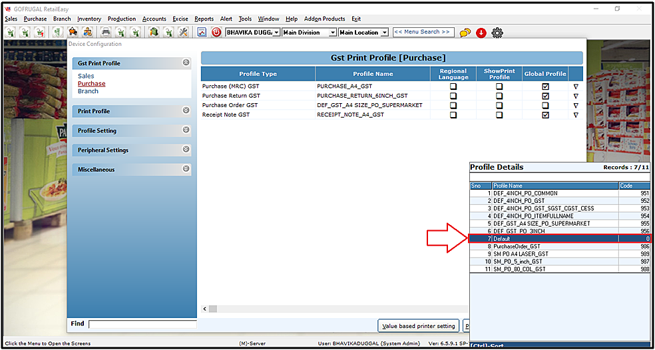Click the yellow chat bubbles icon
This screenshot has height=350, width=655.
pyautogui.click(x=465, y=33)
